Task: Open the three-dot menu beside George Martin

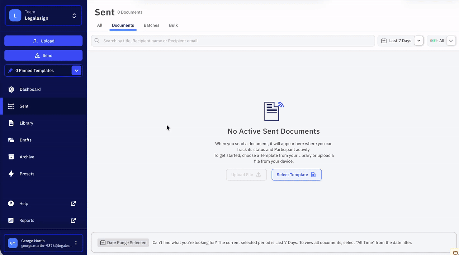Action: tap(76, 243)
